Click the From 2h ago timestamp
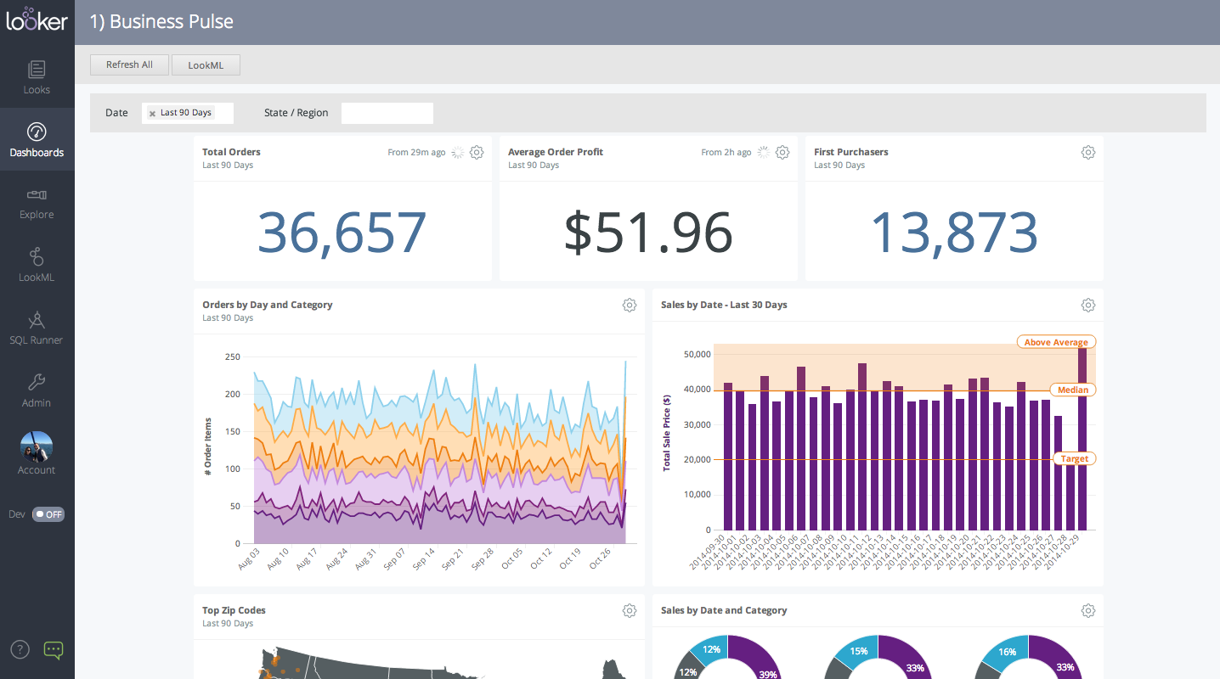This screenshot has width=1220, height=679. click(x=726, y=153)
